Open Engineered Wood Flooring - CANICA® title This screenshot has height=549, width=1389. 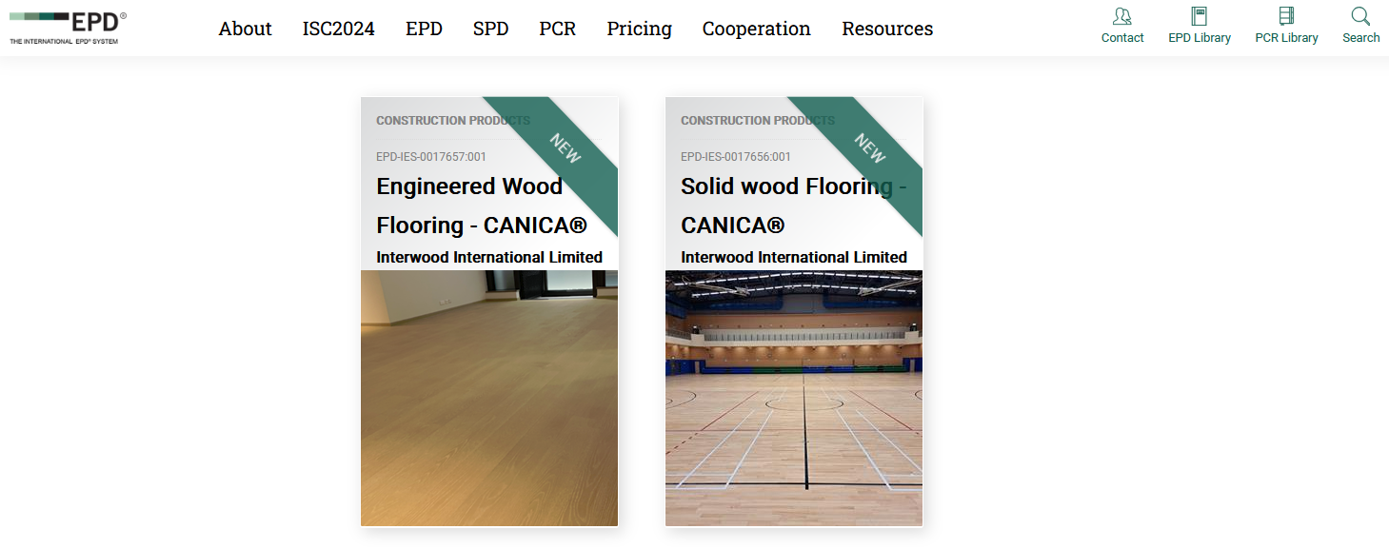point(482,206)
